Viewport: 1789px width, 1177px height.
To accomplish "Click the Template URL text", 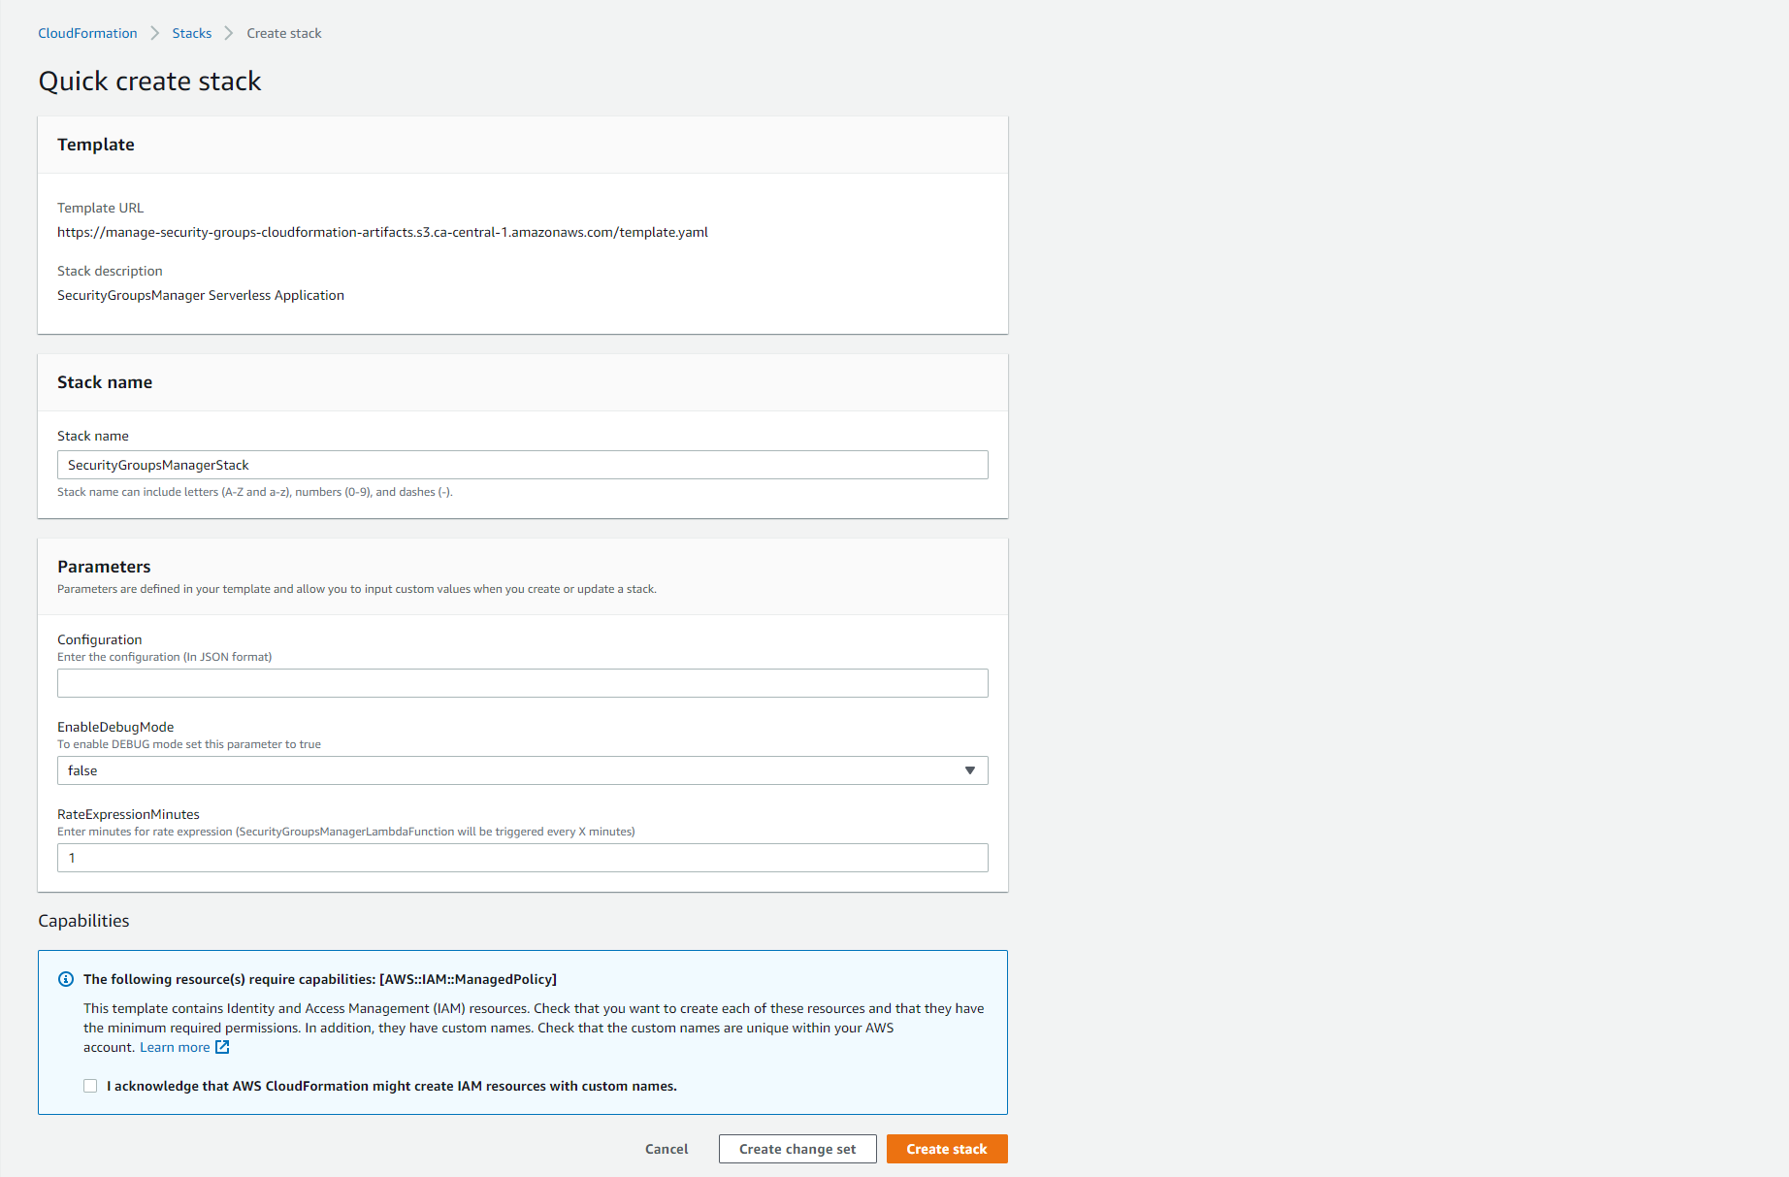I will (382, 232).
